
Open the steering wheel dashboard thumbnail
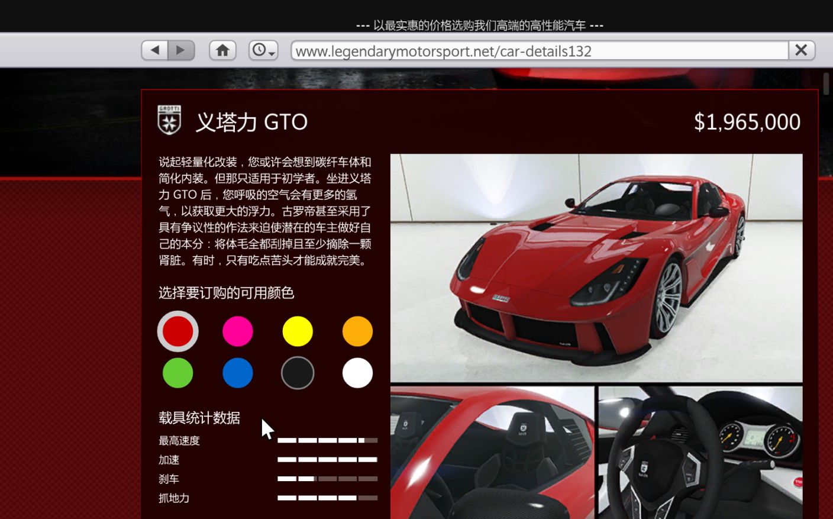(700, 453)
